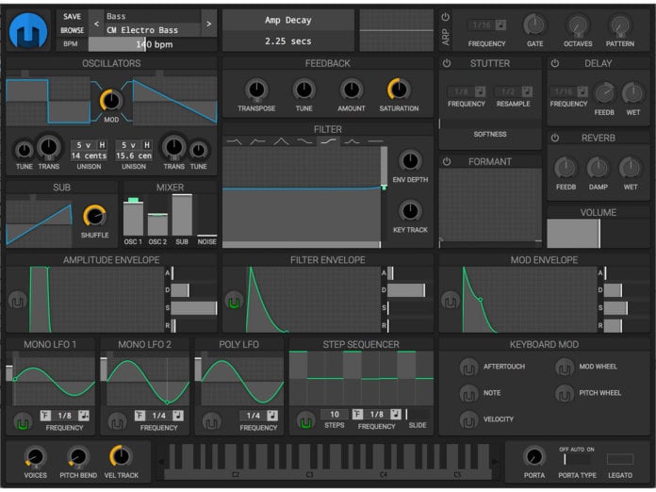Viewport: 656px width, 492px height.
Task: Click the Filter Envelope modulation icon
Action: click(233, 302)
